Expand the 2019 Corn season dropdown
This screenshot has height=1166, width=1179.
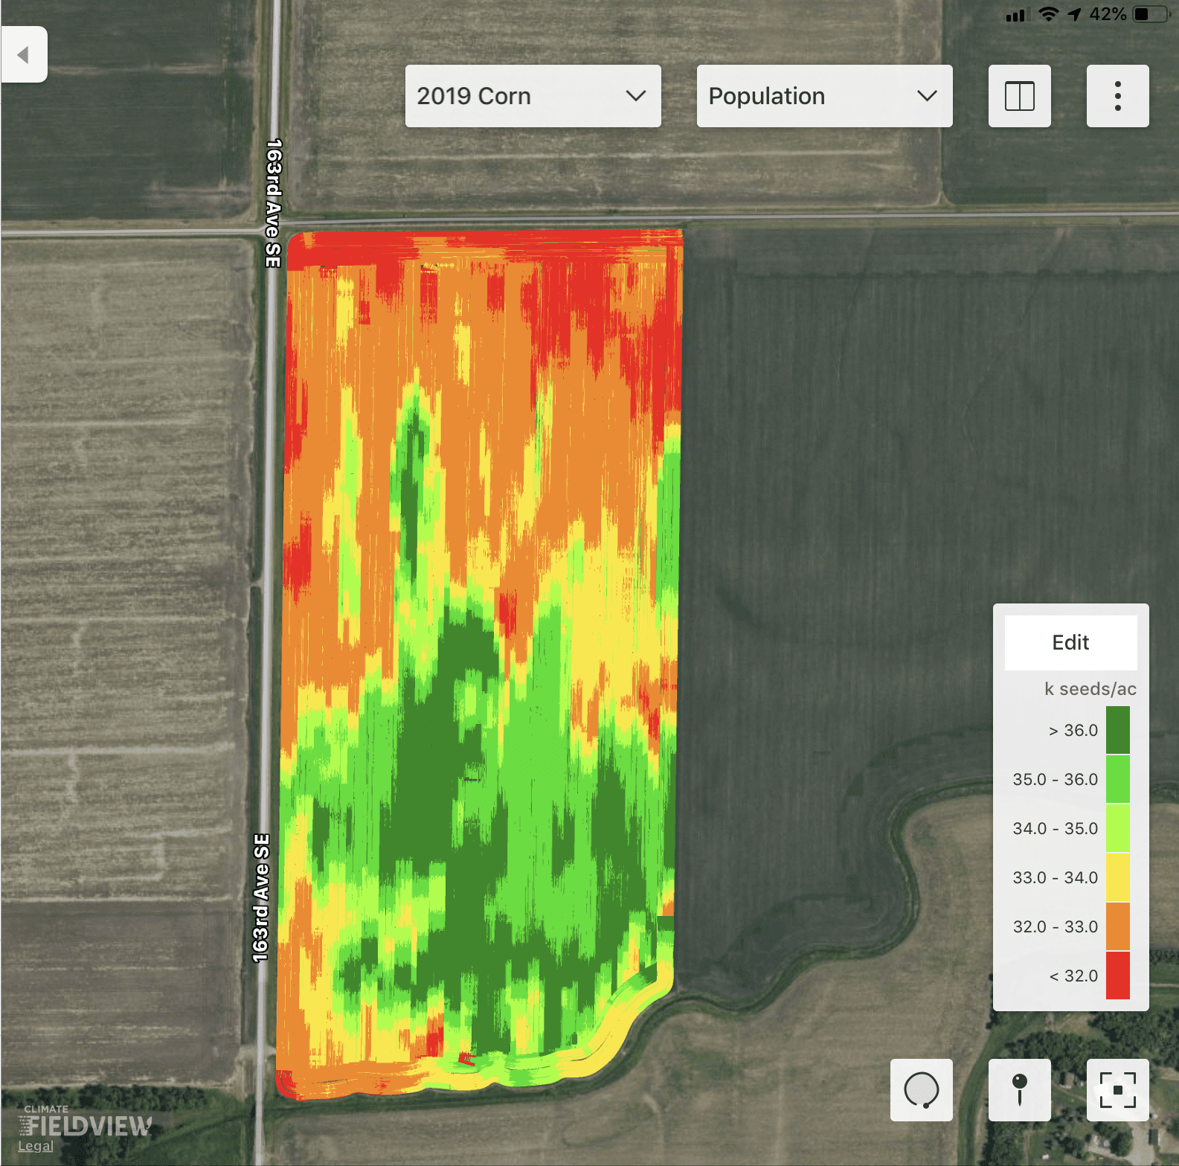pyautogui.click(x=533, y=96)
